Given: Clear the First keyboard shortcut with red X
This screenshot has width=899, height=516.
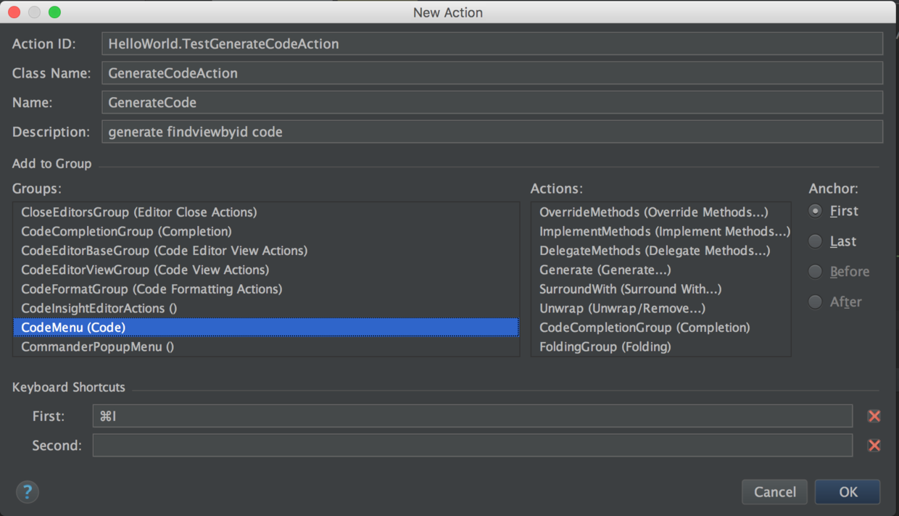Looking at the screenshot, I should click(x=874, y=416).
